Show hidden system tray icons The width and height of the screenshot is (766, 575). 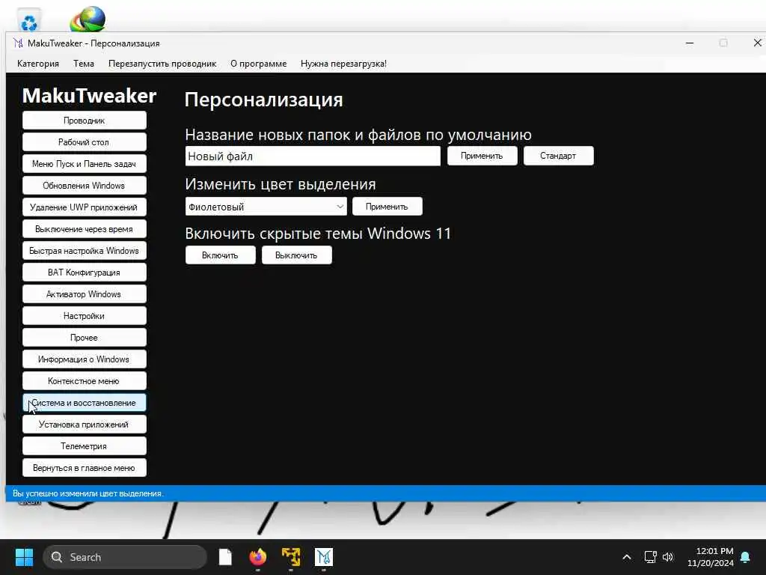(627, 557)
